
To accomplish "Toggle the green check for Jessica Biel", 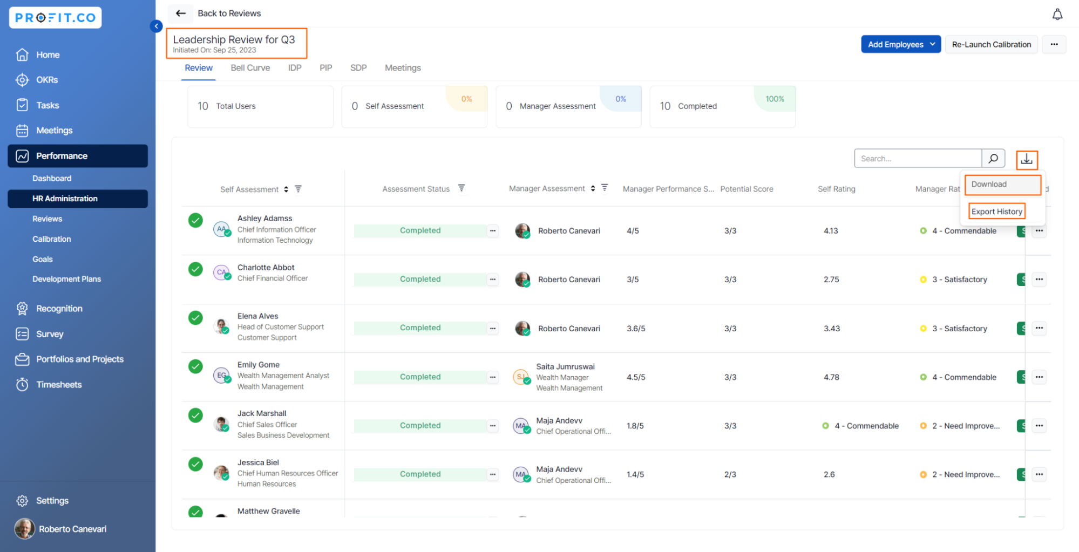I will pos(195,464).
